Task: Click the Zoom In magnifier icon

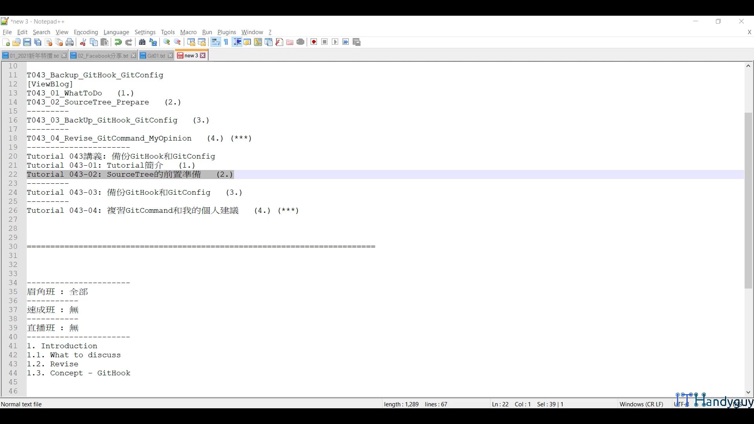Action: click(x=166, y=42)
